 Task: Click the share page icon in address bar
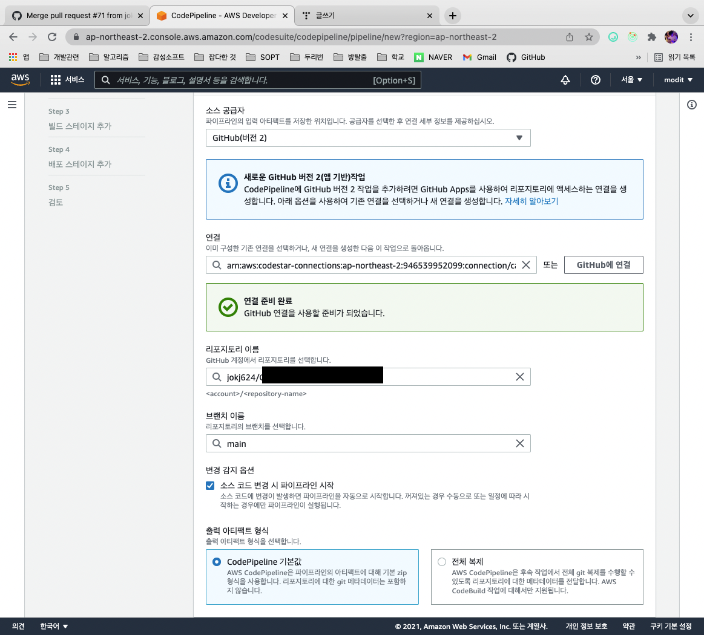[x=569, y=37]
